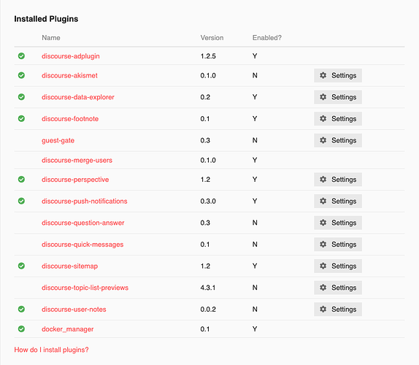Image resolution: width=419 pixels, height=365 pixels.
Task: Click enabled value N for discourse-akismet
Action: (x=255, y=76)
